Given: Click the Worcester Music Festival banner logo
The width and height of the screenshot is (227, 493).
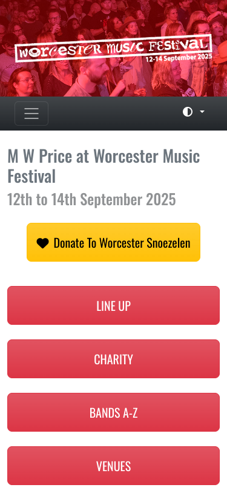Looking at the screenshot, I should coord(113,48).
